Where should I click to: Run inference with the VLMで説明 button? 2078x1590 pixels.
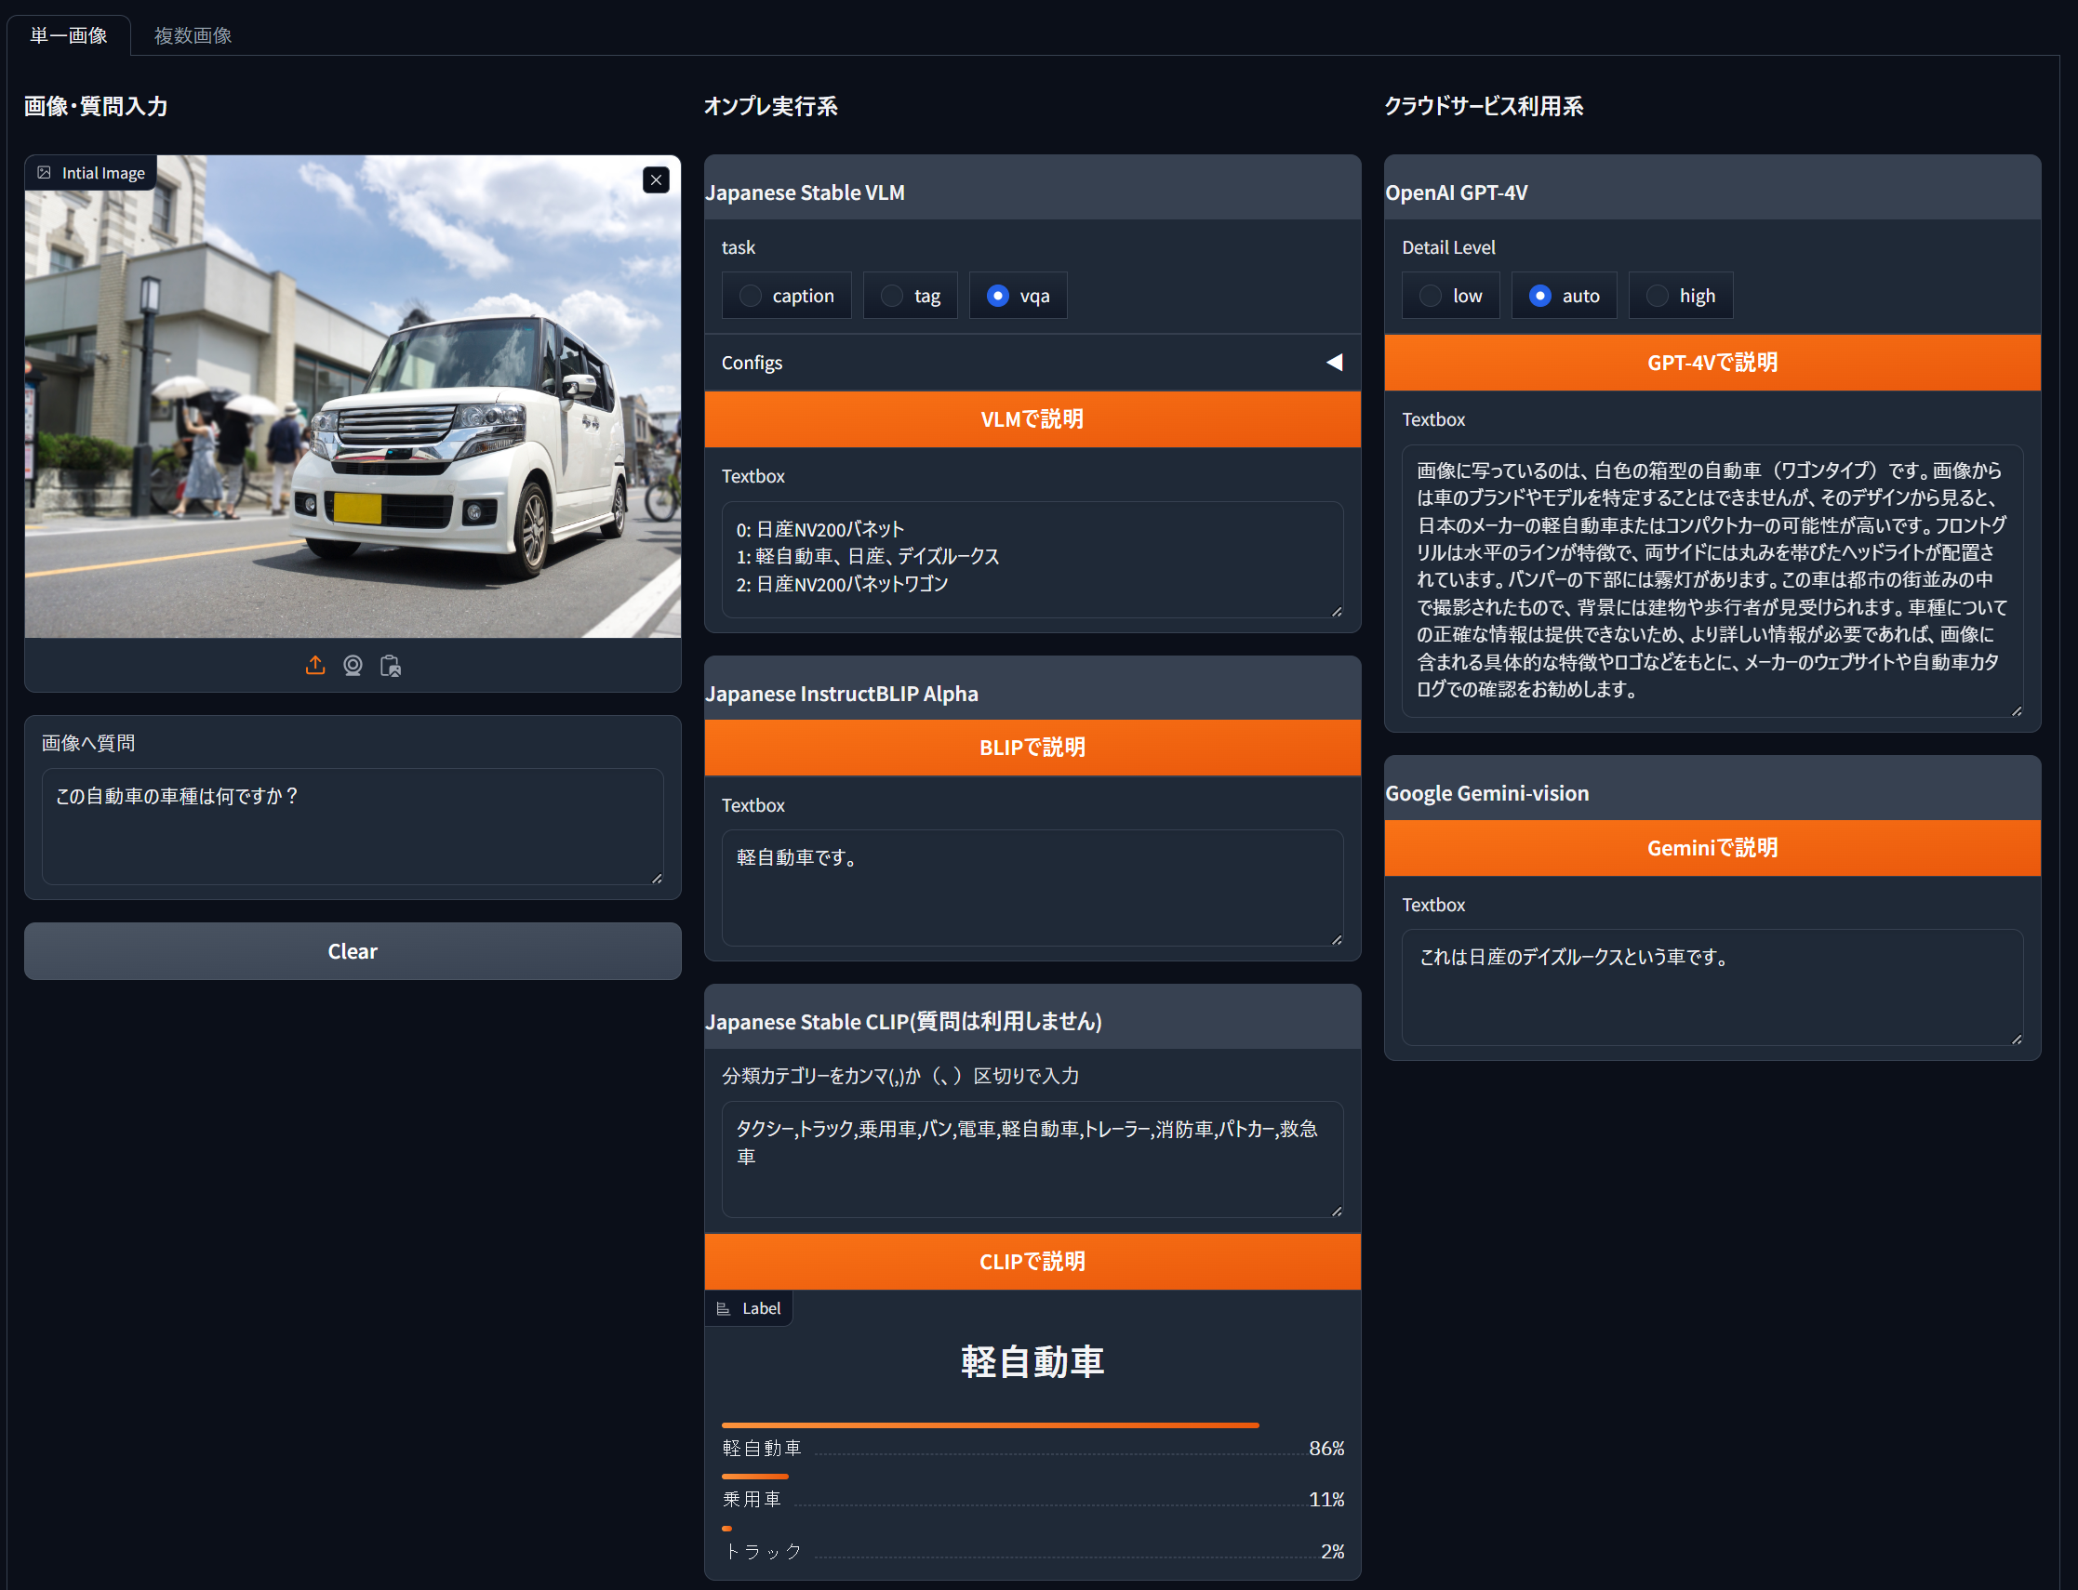[1031, 419]
